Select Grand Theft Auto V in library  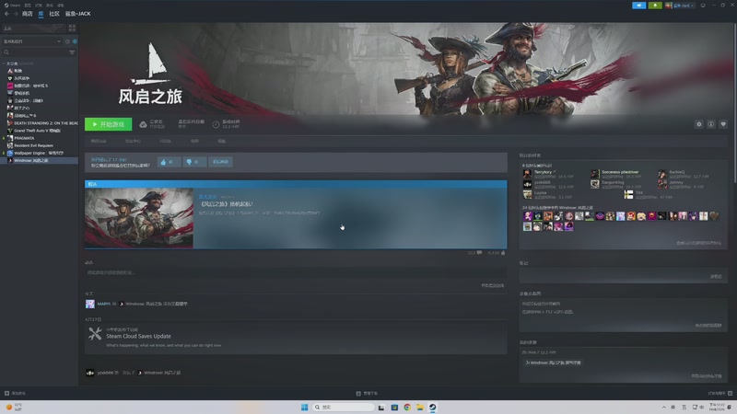[x=34, y=131]
